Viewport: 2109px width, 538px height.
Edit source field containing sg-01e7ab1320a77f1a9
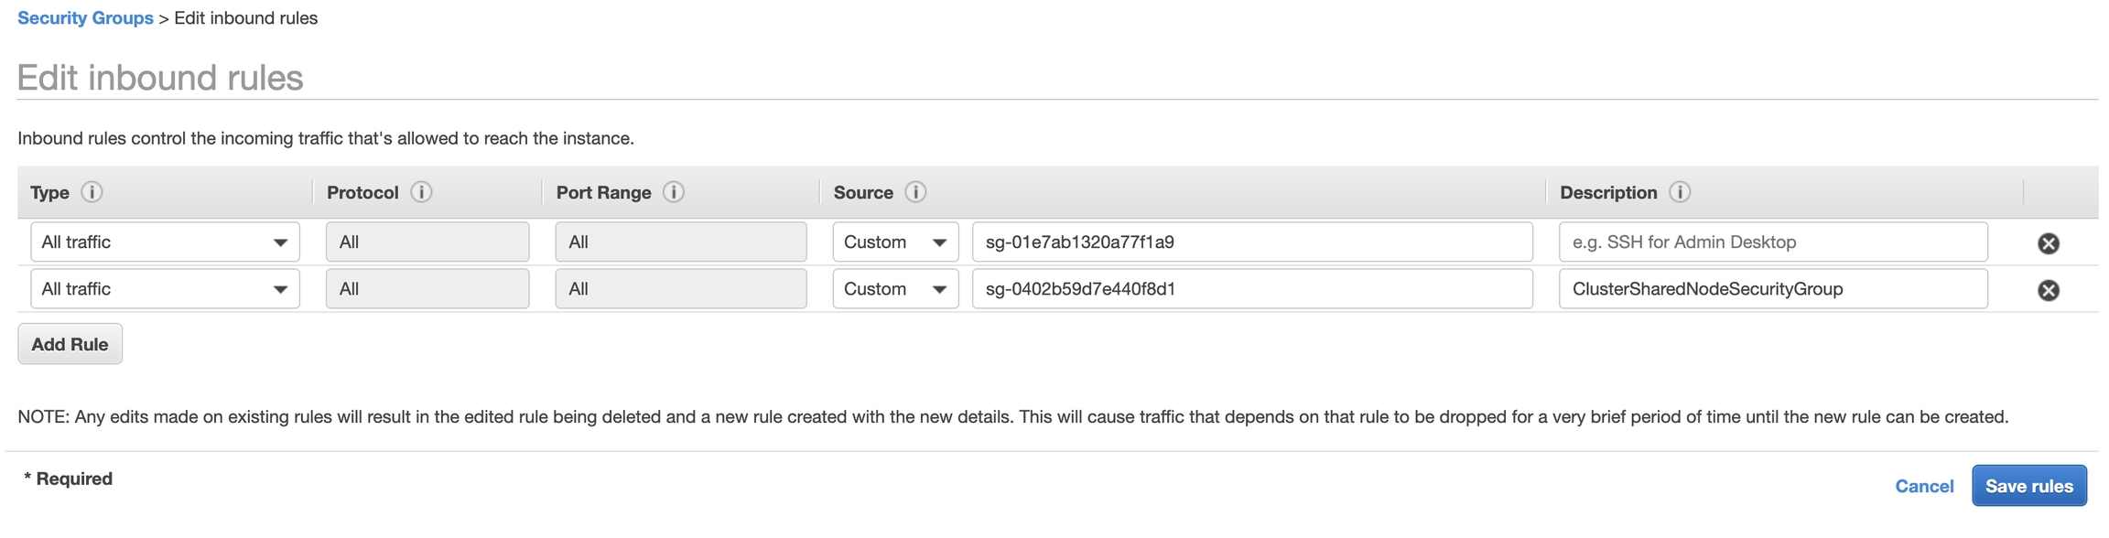[1251, 242]
